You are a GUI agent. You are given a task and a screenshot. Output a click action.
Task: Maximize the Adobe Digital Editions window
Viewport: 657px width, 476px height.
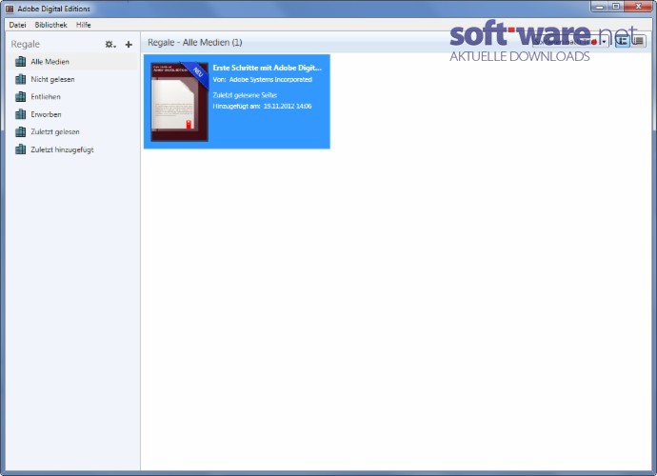coord(615,7)
